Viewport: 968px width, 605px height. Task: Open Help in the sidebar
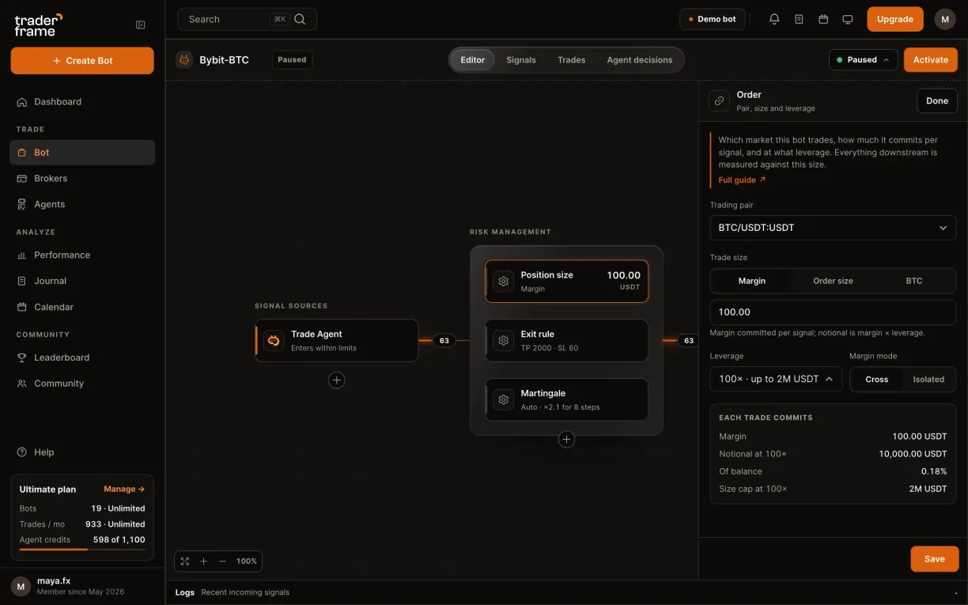(82, 452)
